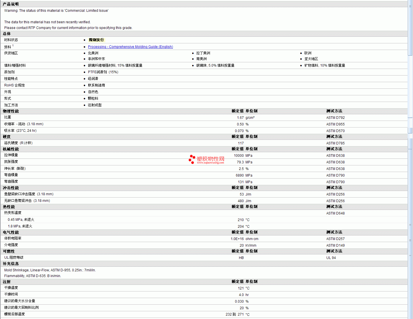Select the 产品说明 section header
This screenshot has height=319, width=413.
(x=11, y=4)
